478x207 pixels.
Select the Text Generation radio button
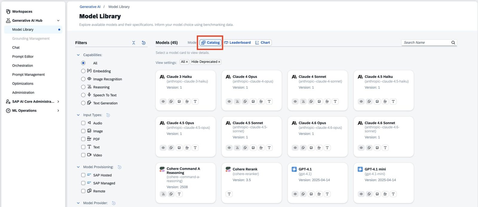(x=83, y=103)
